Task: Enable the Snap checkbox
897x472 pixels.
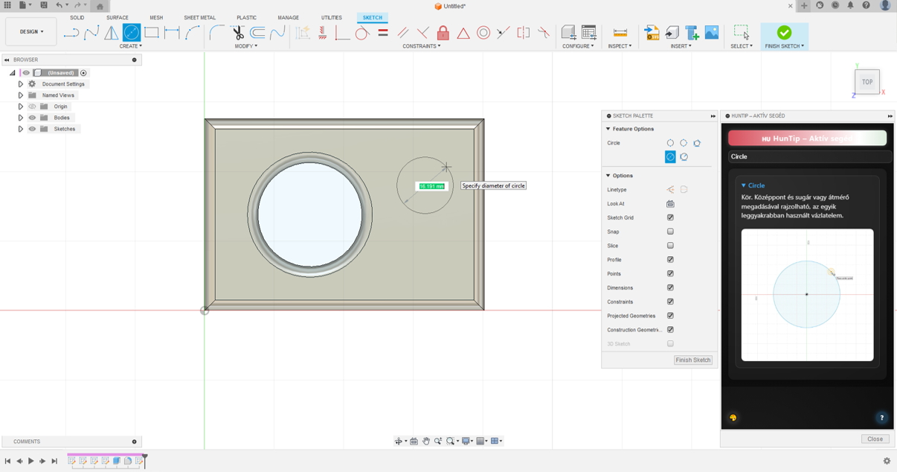Action: [x=670, y=232]
